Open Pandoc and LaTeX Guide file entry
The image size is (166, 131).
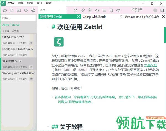click(x=19, y=52)
